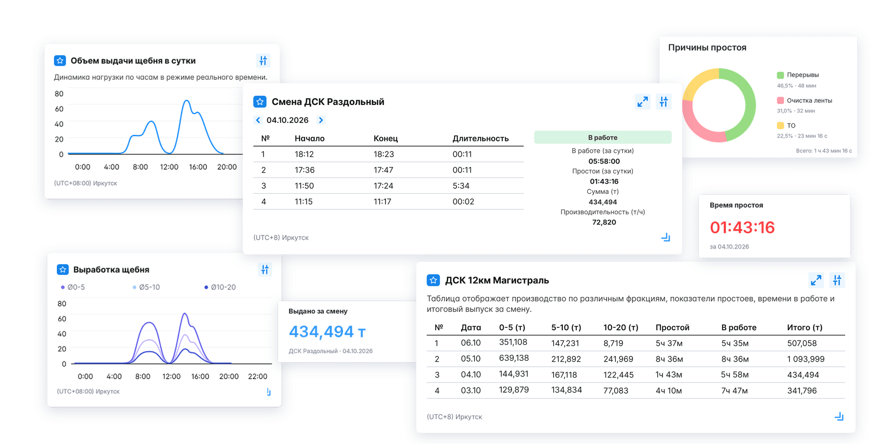Go to previous date before 04.10.2026

(x=258, y=120)
